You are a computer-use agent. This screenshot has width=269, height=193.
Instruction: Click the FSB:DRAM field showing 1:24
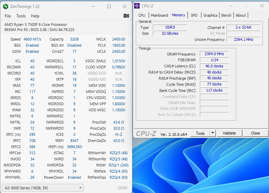214,60
